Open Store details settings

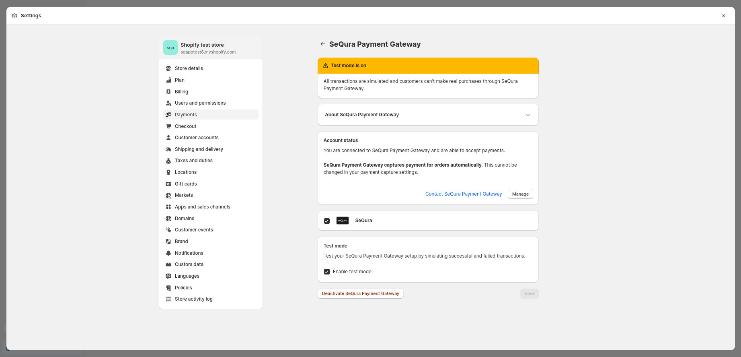coord(211,68)
